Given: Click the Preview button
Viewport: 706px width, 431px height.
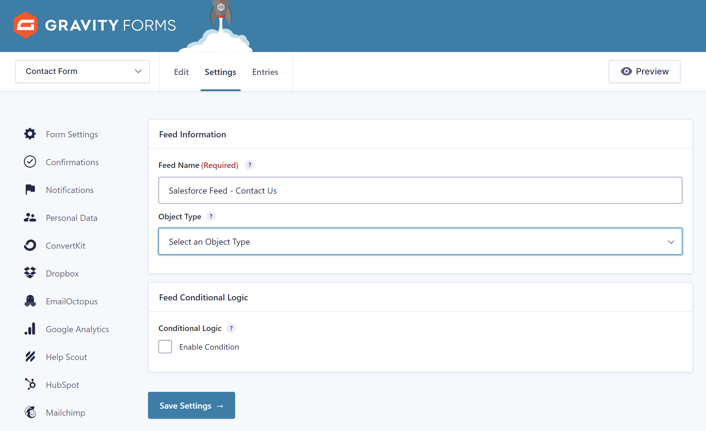Looking at the screenshot, I should tap(645, 71).
